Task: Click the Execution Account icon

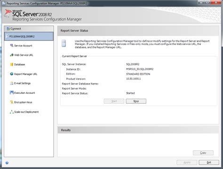Action: pyautogui.click(x=12, y=92)
